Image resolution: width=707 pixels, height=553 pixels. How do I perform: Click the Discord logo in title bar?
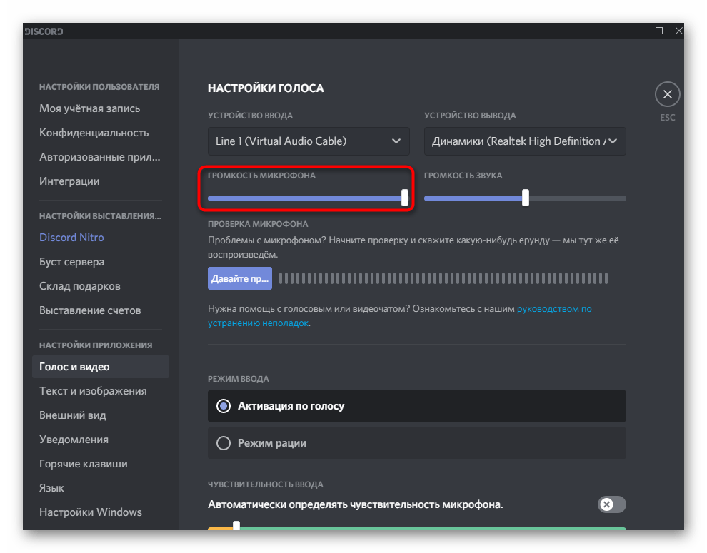(44, 31)
